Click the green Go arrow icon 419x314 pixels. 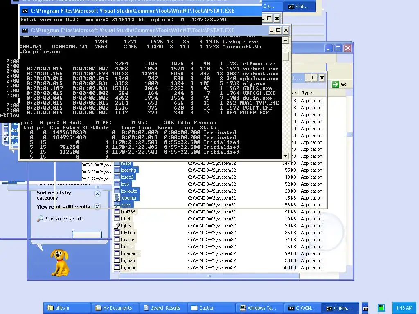[336, 84]
